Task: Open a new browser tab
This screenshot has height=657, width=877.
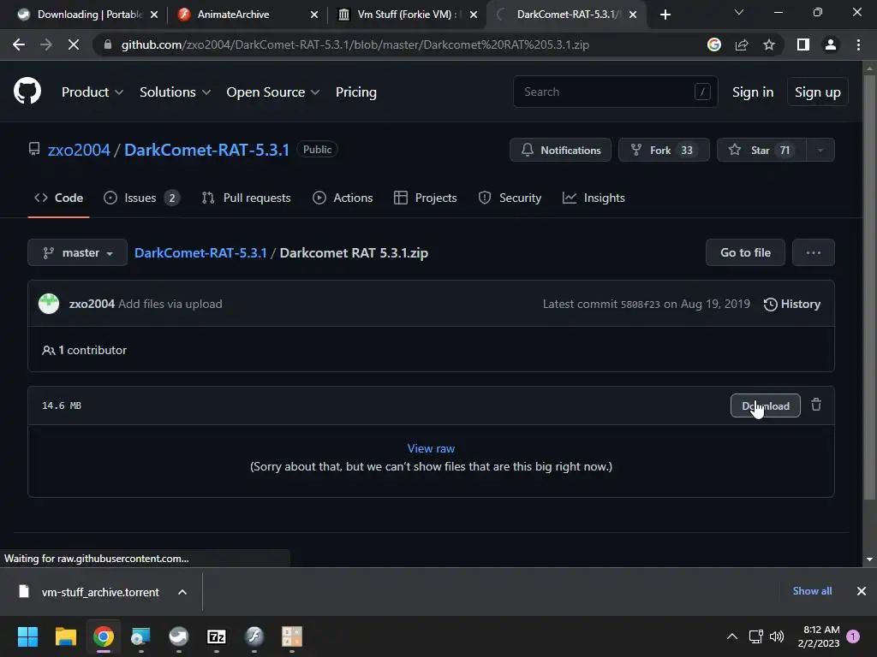Action: point(665,15)
